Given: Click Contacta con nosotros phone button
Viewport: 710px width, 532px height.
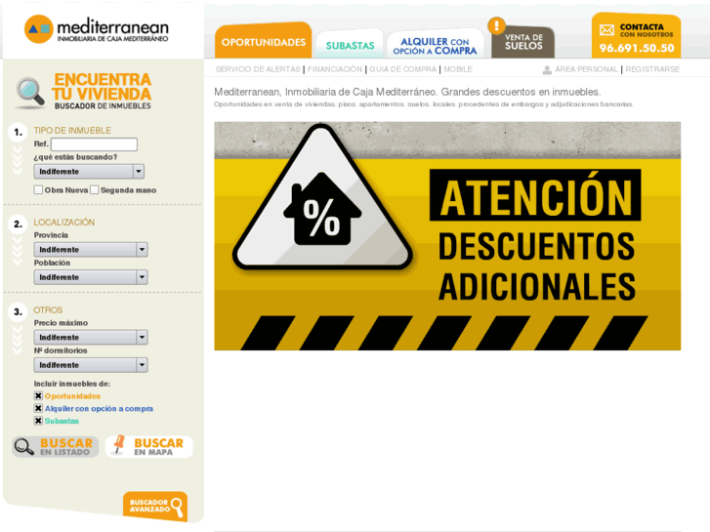Looking at the screenshot, I should click(x=636, y=36).
